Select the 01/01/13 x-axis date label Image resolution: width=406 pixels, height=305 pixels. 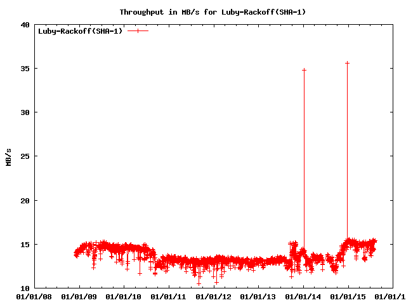coord(258,296)
